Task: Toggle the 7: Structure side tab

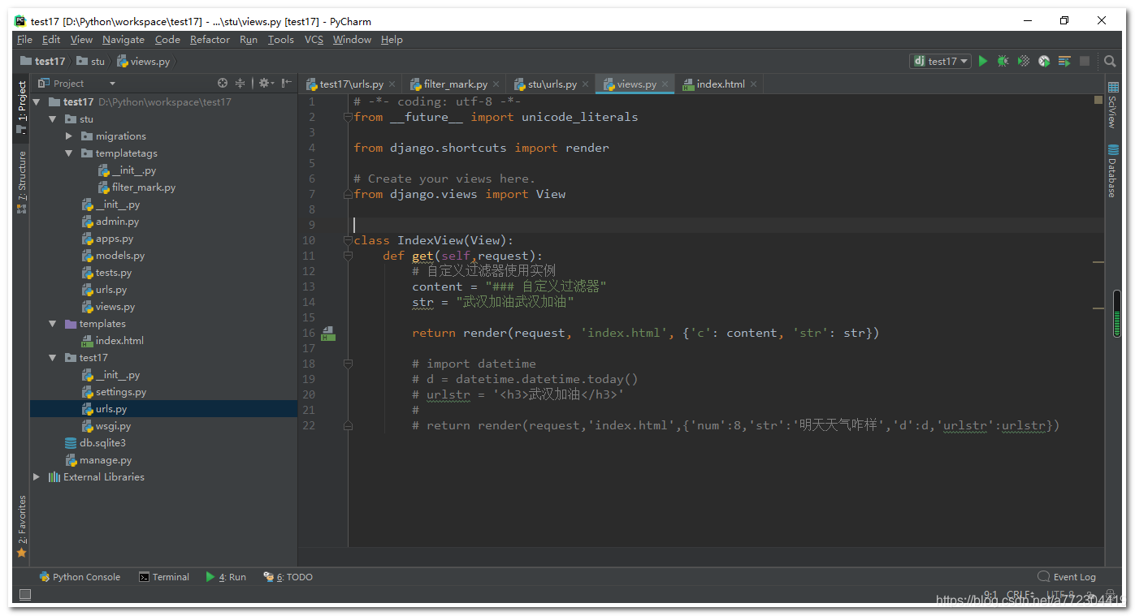Action: [21, 182]
